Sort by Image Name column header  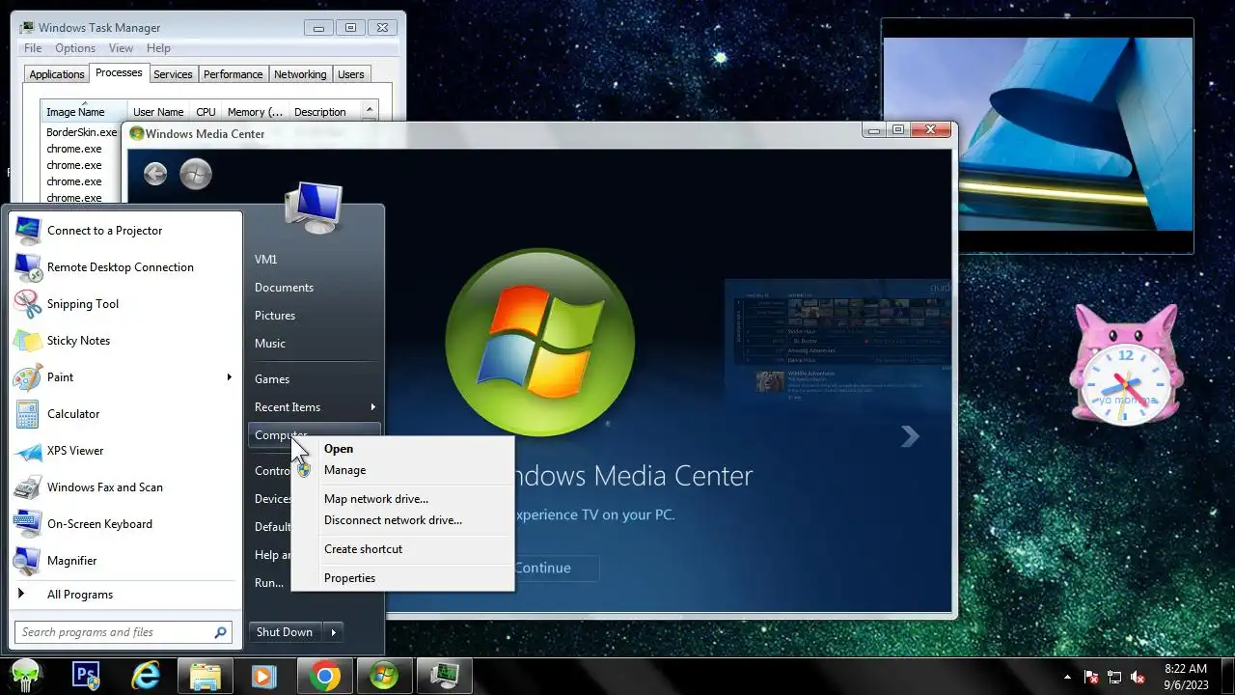pos(84,111)
